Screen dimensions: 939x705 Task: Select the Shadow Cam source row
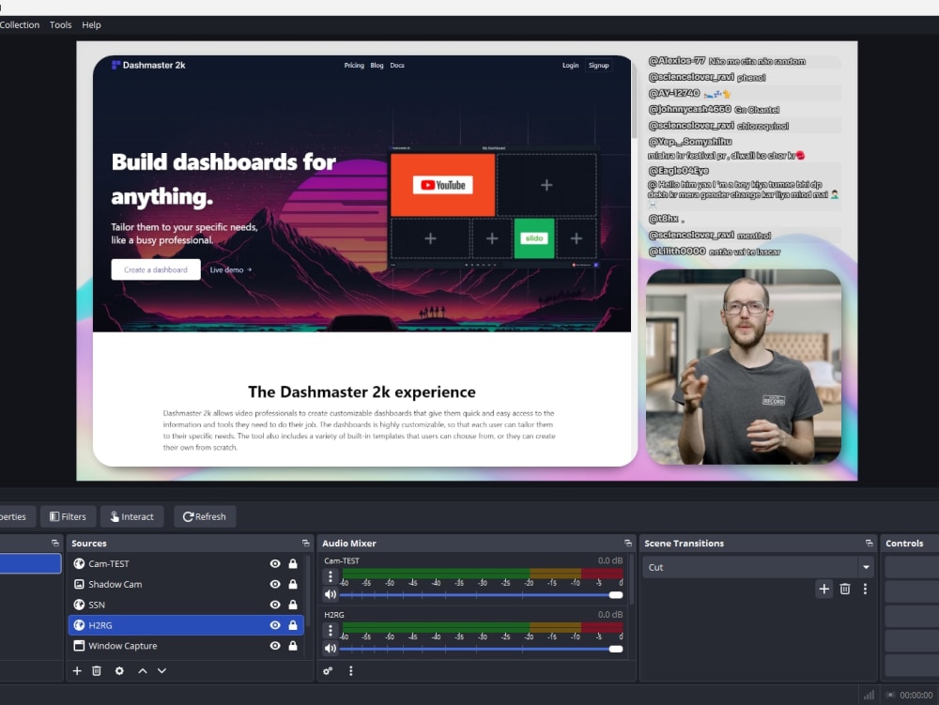point(186,584)
